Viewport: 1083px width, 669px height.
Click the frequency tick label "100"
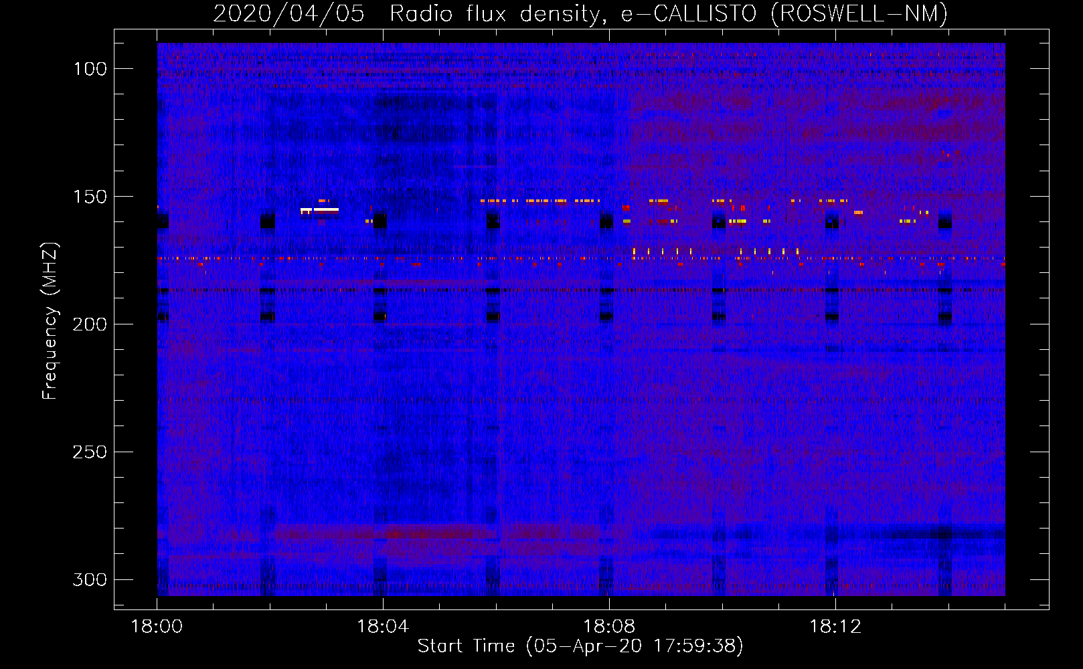[x=91, y=69]
